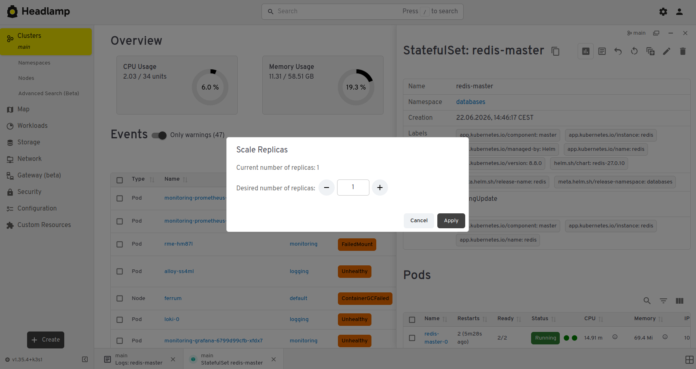Open search in the Pods table

[x=647, y=301]
